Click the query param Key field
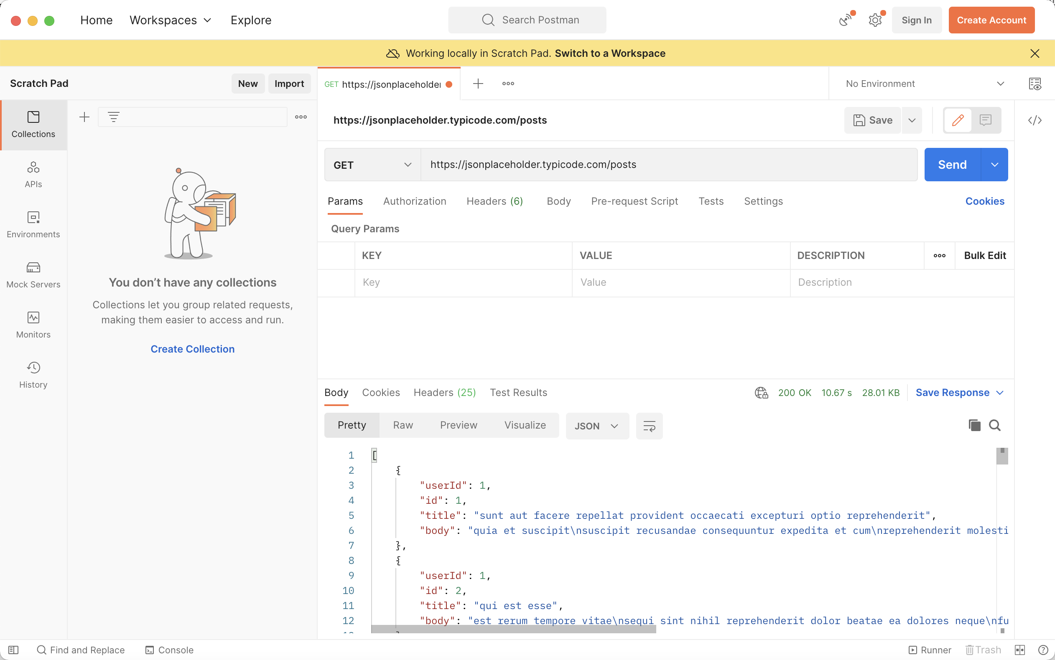Image resolution: width=1055 pixels, height=660 pixels. 463,282
